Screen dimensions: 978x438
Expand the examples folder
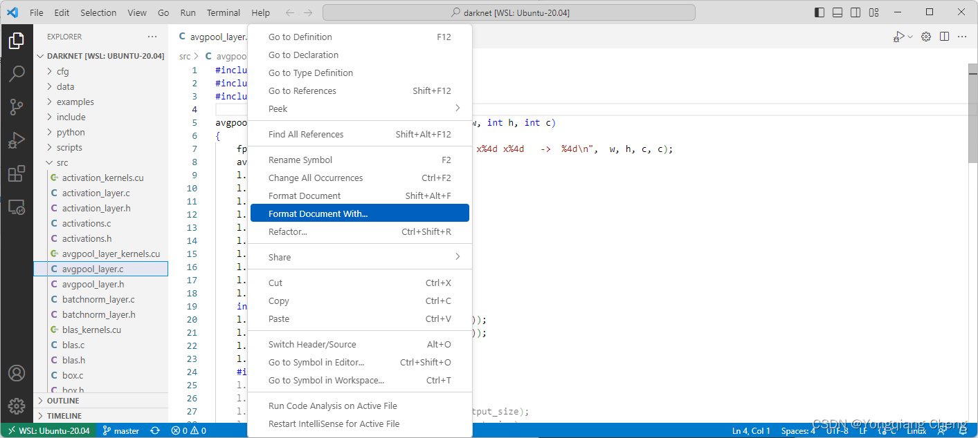(x=75, y=102)
